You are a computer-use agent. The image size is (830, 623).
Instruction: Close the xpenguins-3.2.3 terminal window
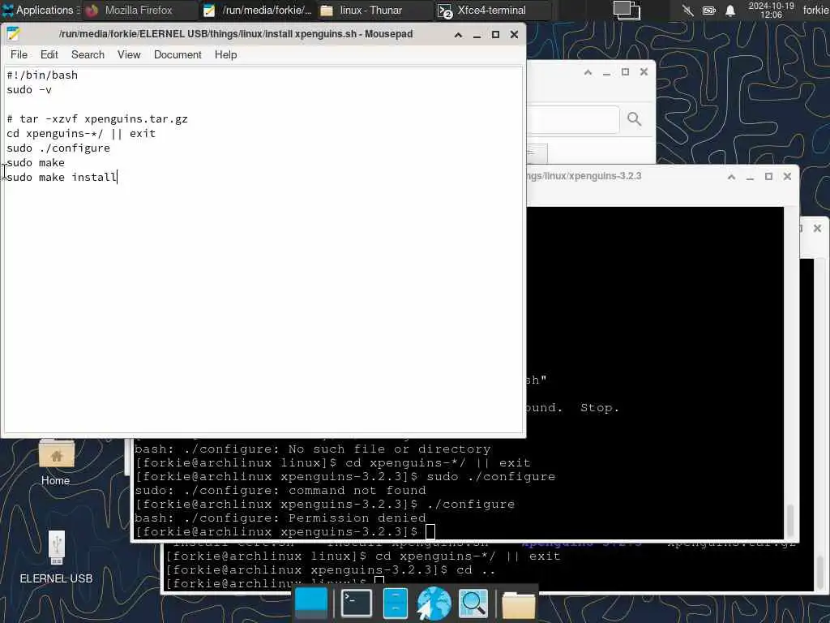(787, 176)
